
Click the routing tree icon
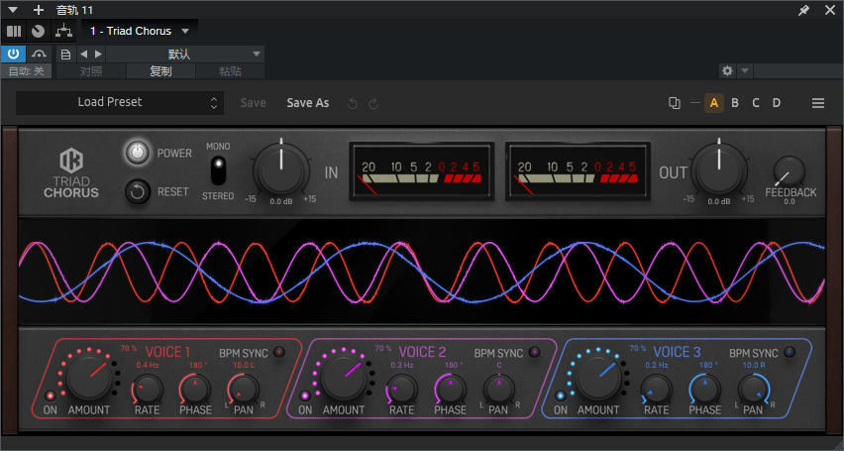63,31
